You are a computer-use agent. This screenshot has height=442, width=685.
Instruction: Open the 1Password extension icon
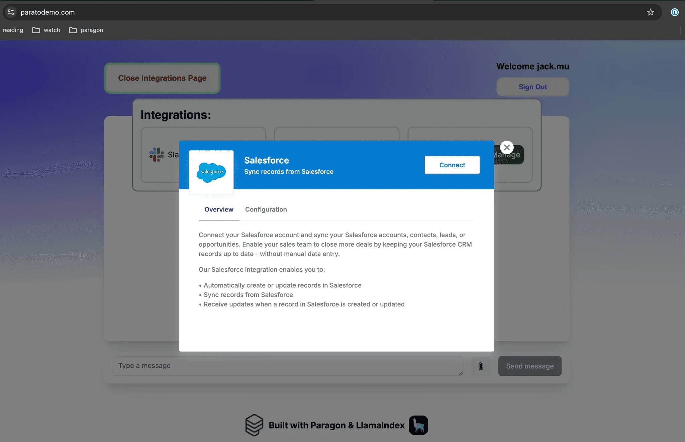point(675,12)
